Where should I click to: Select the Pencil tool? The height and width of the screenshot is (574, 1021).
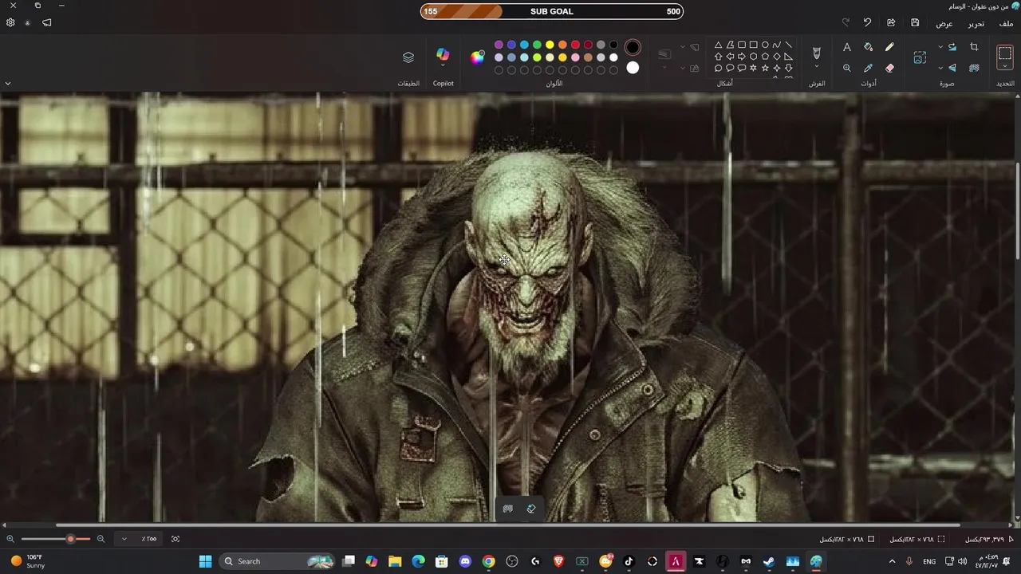coord(890,47)
